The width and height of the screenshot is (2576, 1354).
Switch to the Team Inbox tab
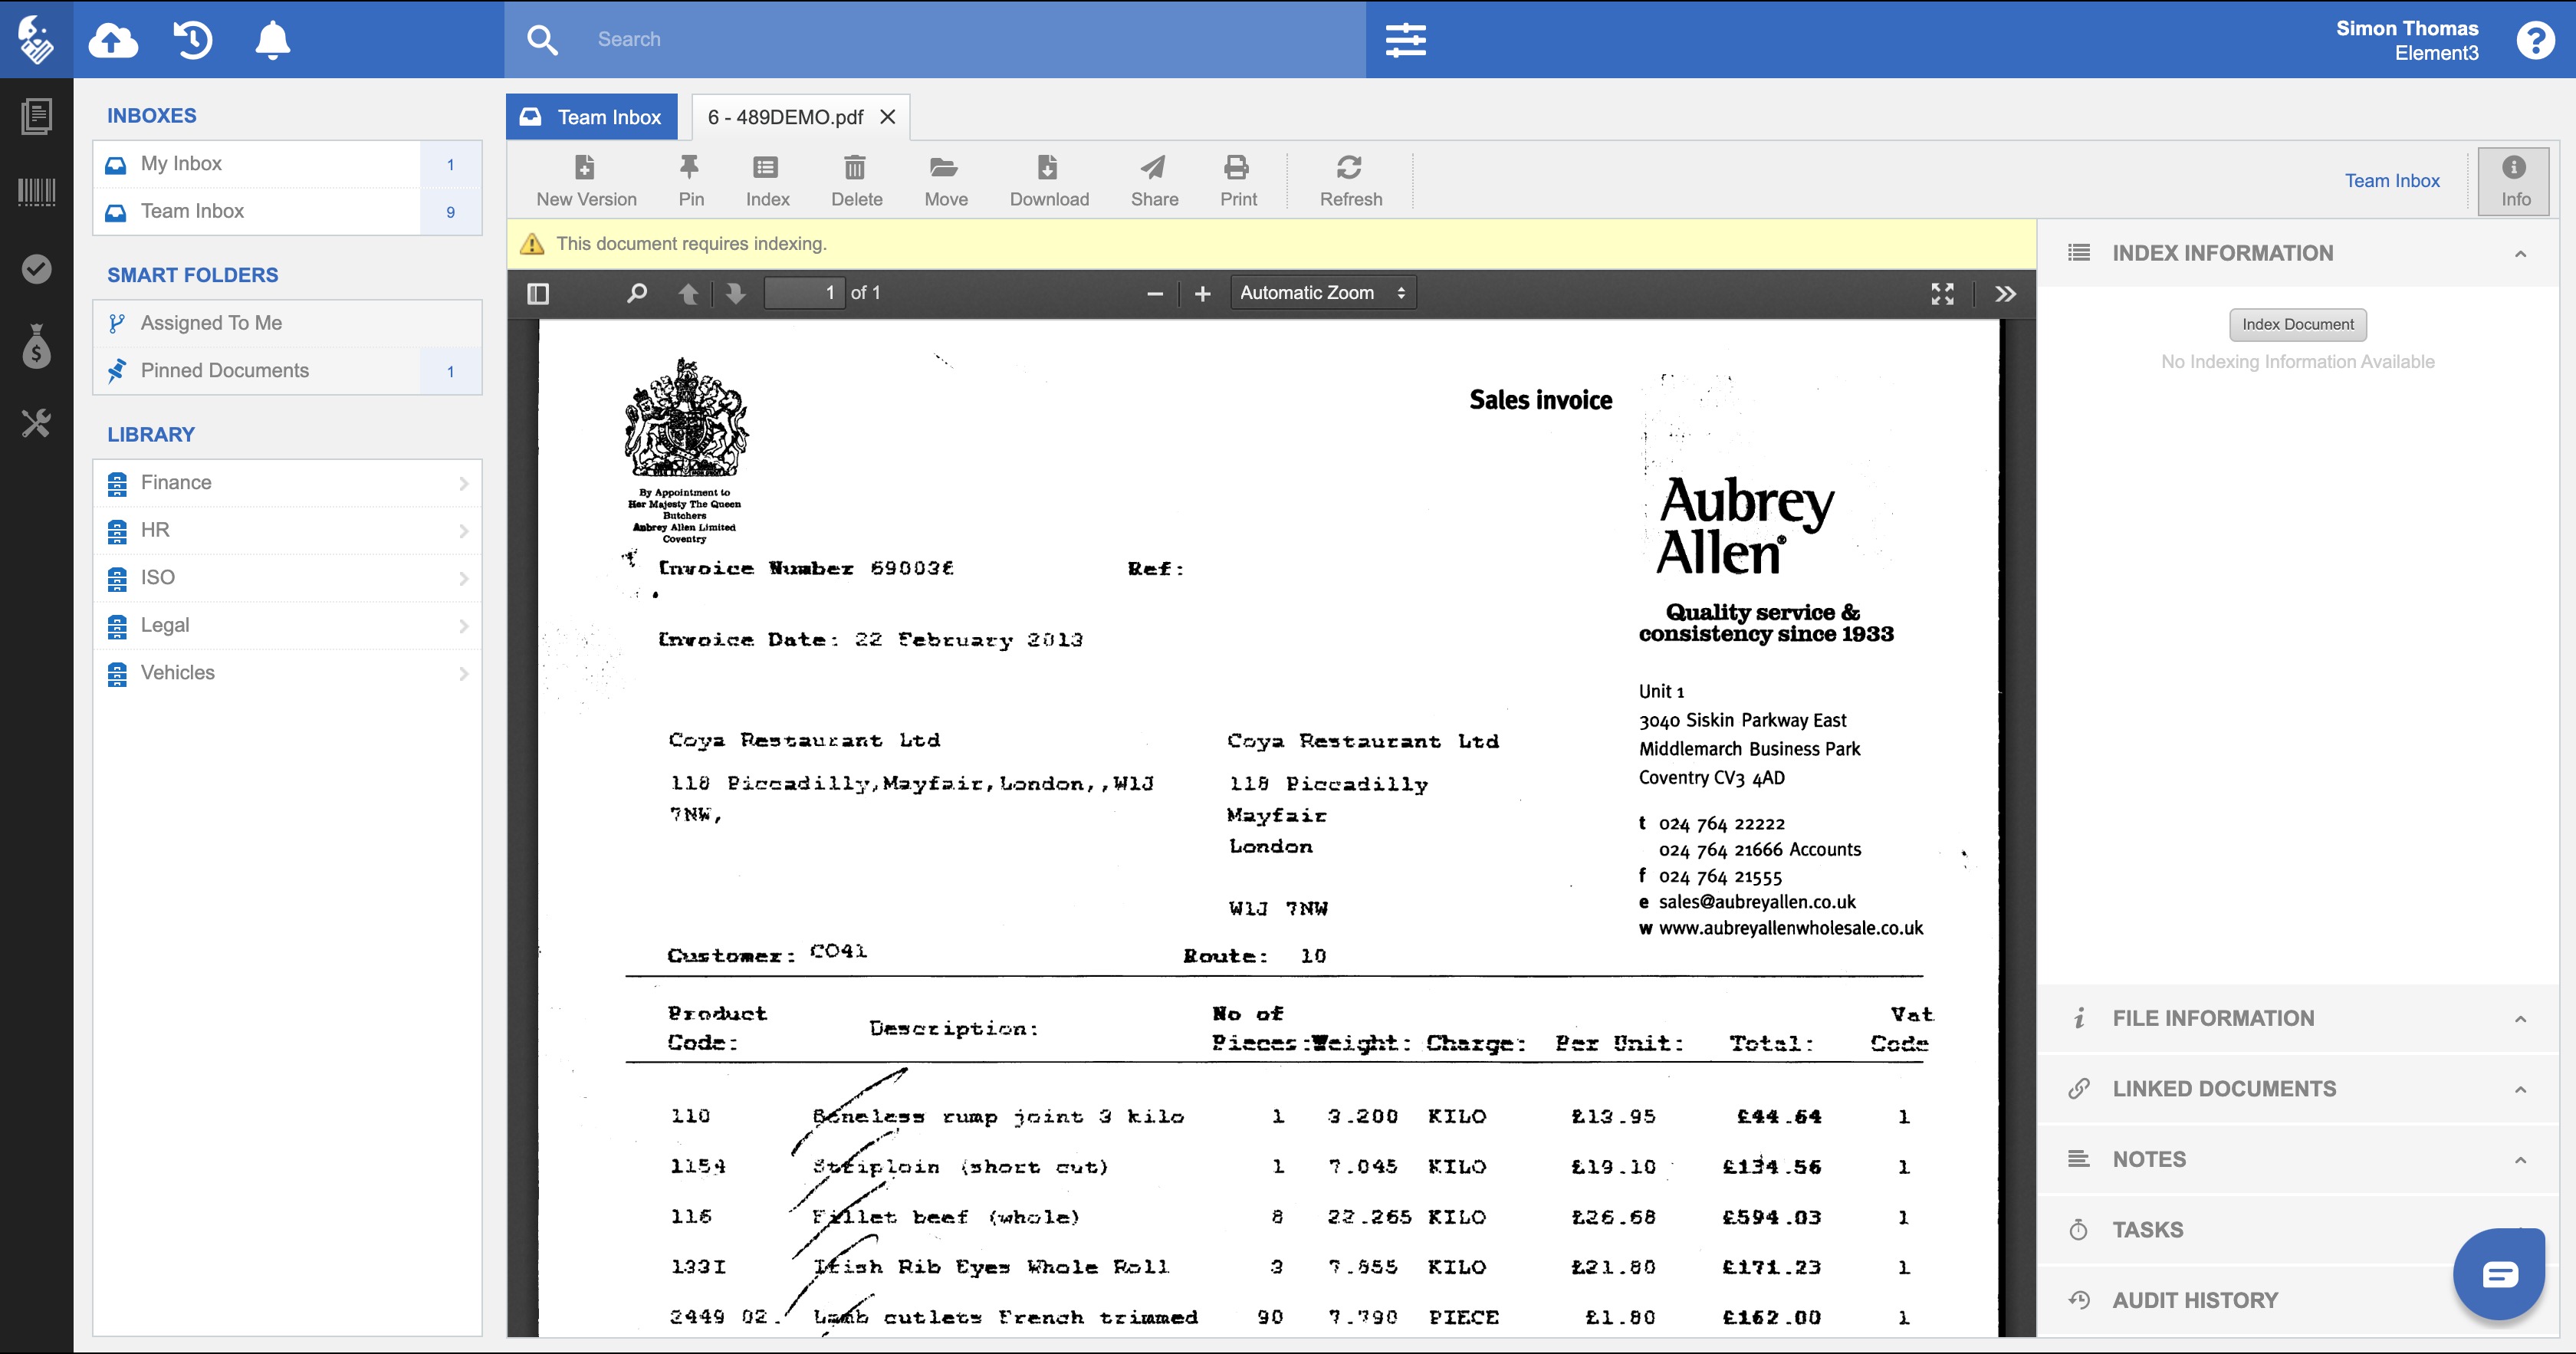pos(592,117)
